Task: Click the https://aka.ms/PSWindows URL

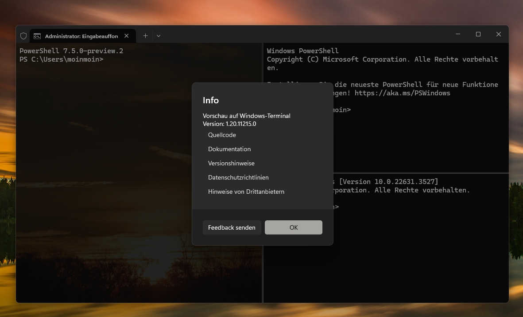Action: (402, 93)
